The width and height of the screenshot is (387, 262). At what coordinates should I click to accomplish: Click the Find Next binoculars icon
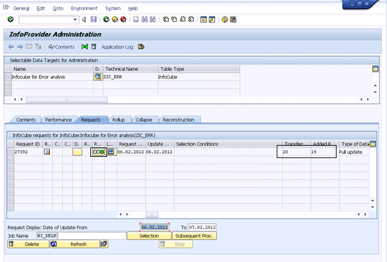coord(153,19)
